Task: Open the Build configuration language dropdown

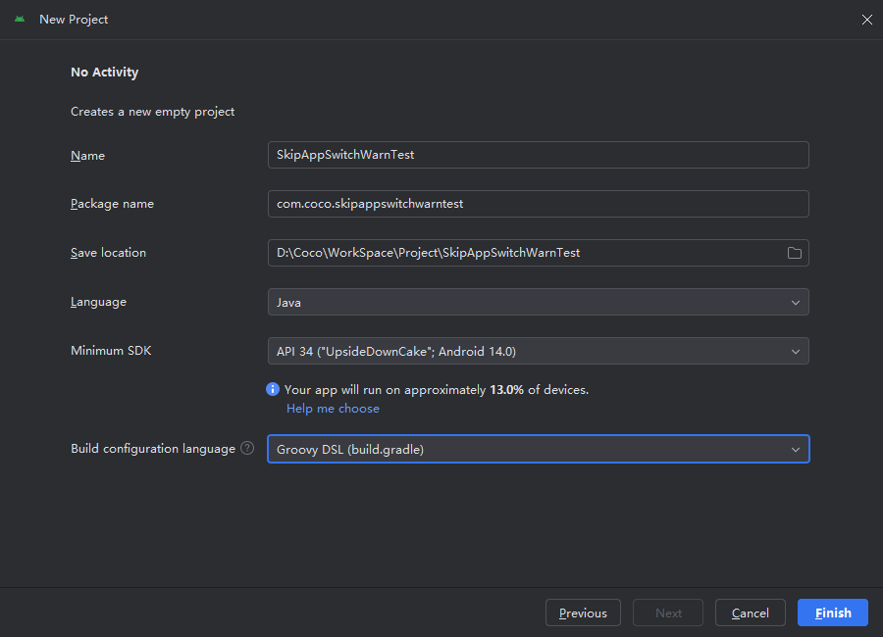Action: [539, 449]
